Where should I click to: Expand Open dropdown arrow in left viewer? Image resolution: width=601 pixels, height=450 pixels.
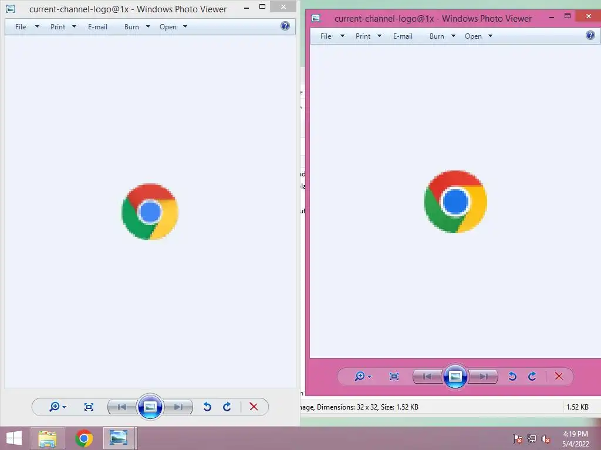[185, 26]
